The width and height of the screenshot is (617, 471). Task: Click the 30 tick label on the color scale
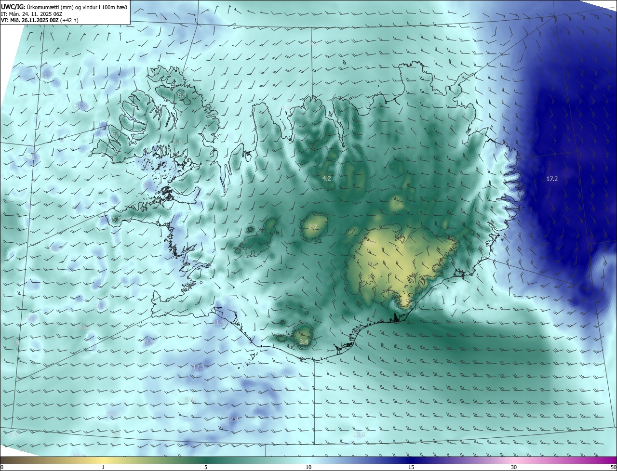coord(514,467)
